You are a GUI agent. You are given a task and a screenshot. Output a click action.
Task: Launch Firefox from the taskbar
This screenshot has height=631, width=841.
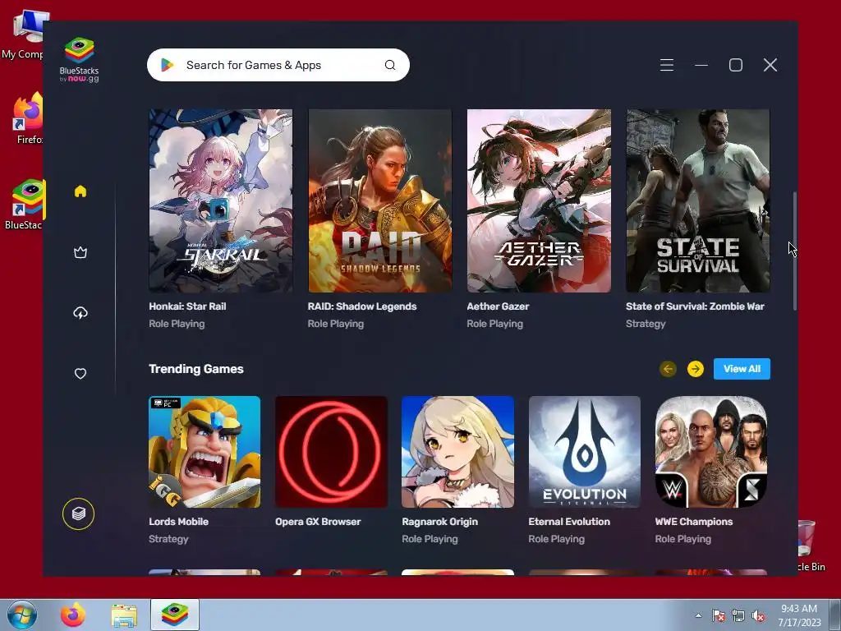tap(73, 615)
